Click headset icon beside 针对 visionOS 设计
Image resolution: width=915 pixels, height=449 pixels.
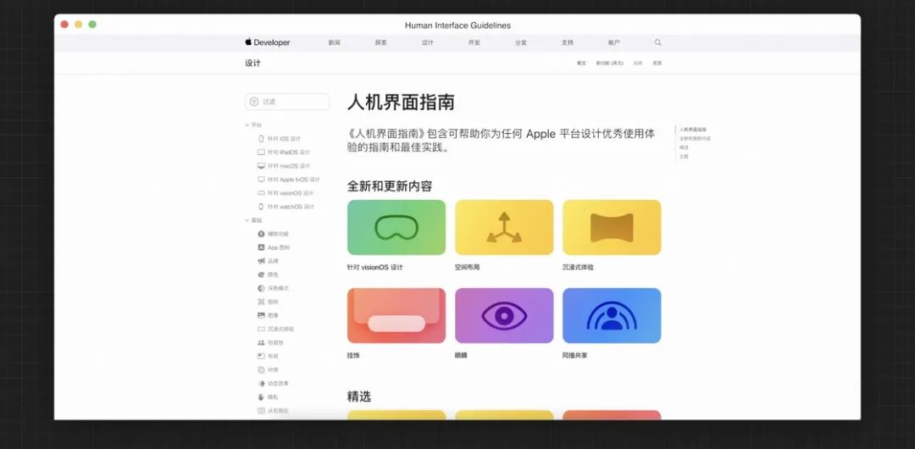(261, 193)
